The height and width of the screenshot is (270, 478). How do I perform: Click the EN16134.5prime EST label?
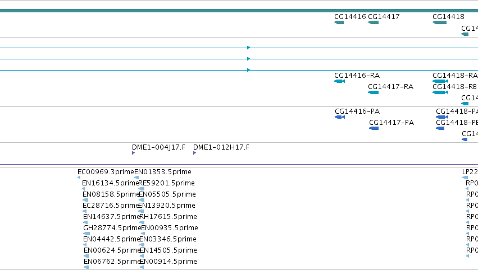[x=111, y=183]
